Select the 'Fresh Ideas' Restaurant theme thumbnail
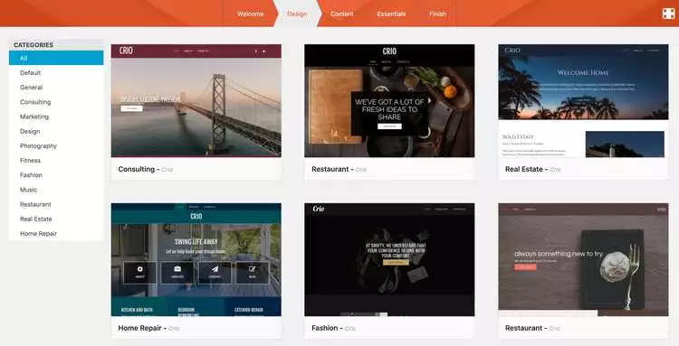679x346 pixels. [389, 100]
